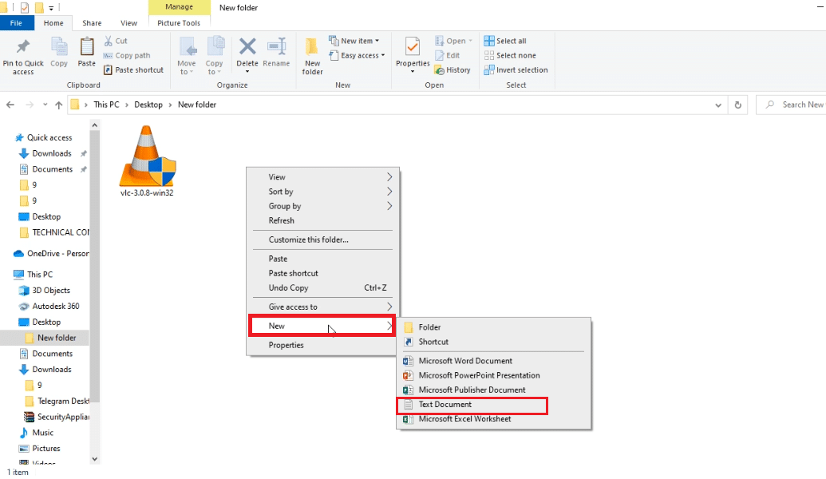Click the New folder ribbon icon
The height and width of the screenshot is (479, 826).
312,47
